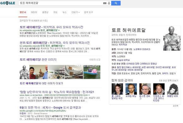
Task: Click 5개 이상 항목 더보기 link
Action: click(x=168, y=80)
